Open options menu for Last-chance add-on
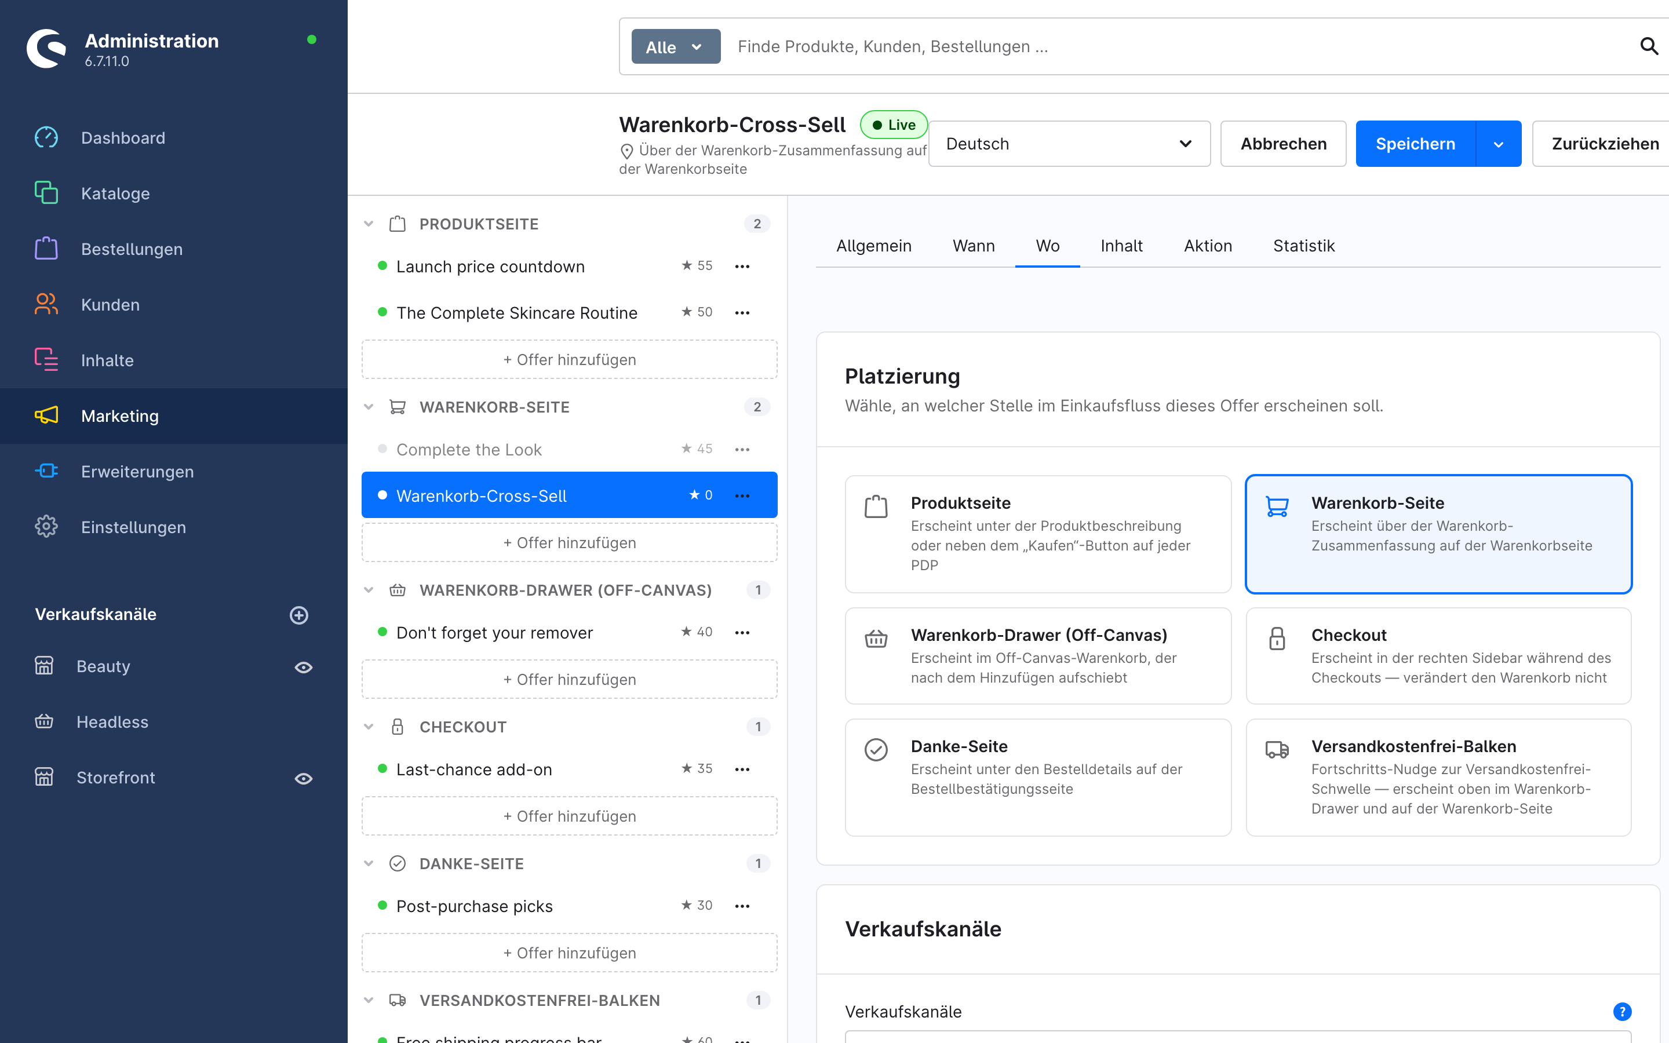 [x=742, y=769]
